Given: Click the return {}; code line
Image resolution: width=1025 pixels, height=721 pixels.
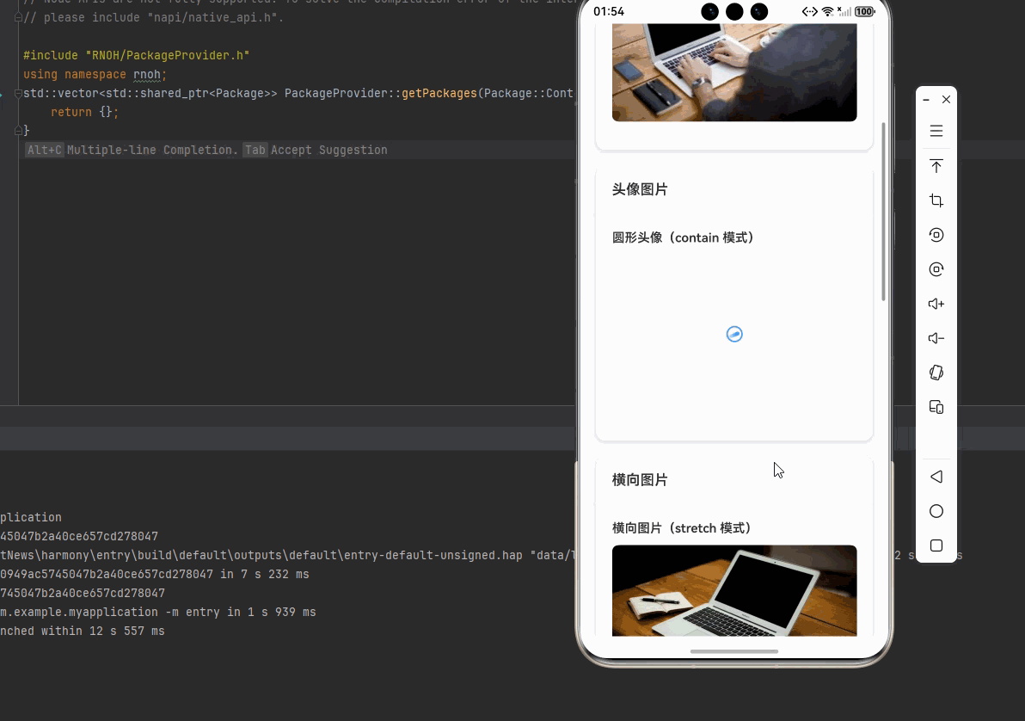Looking at the screenshot, I should tap(85, 113).
